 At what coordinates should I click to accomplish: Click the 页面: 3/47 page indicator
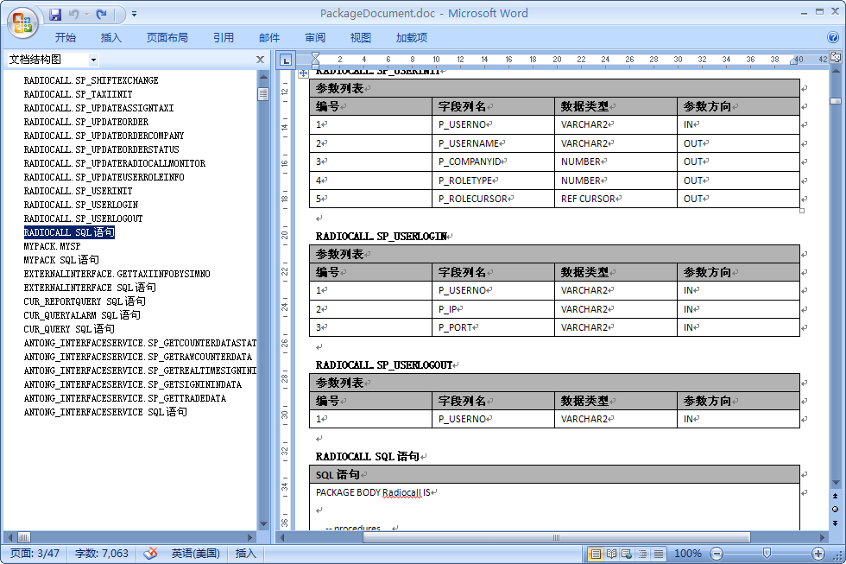[35, 554]
